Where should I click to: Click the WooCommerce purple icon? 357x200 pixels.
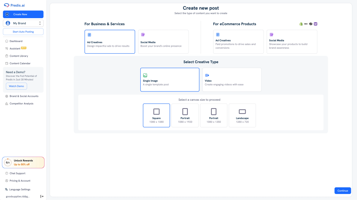(x=316, y=24)
